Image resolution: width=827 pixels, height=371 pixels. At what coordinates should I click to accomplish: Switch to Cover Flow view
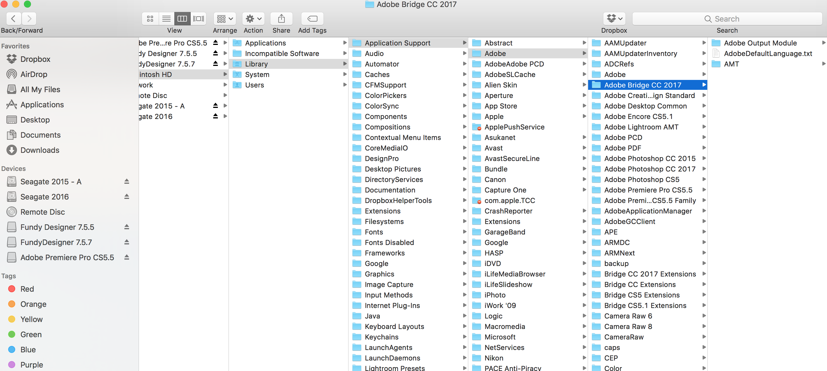point(198,19)
